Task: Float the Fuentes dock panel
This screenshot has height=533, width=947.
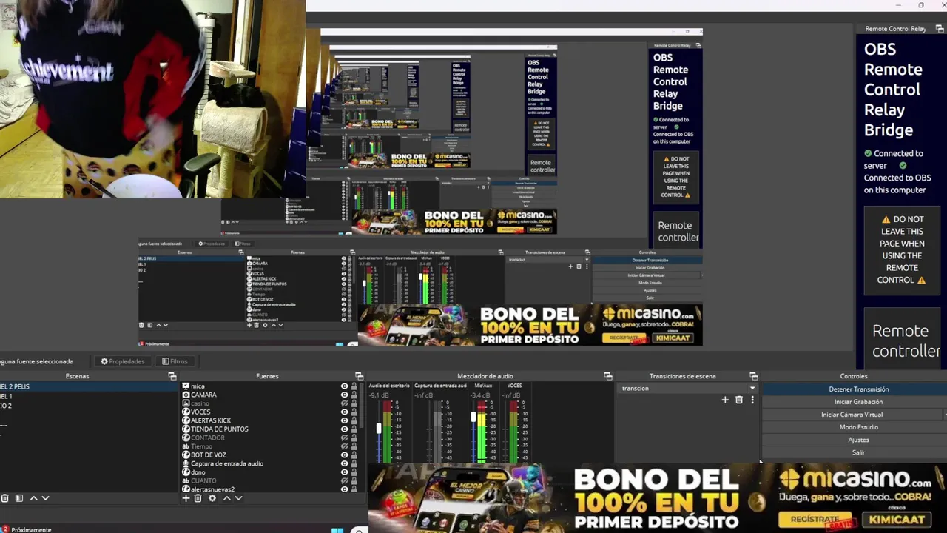Action: [359, 376]
